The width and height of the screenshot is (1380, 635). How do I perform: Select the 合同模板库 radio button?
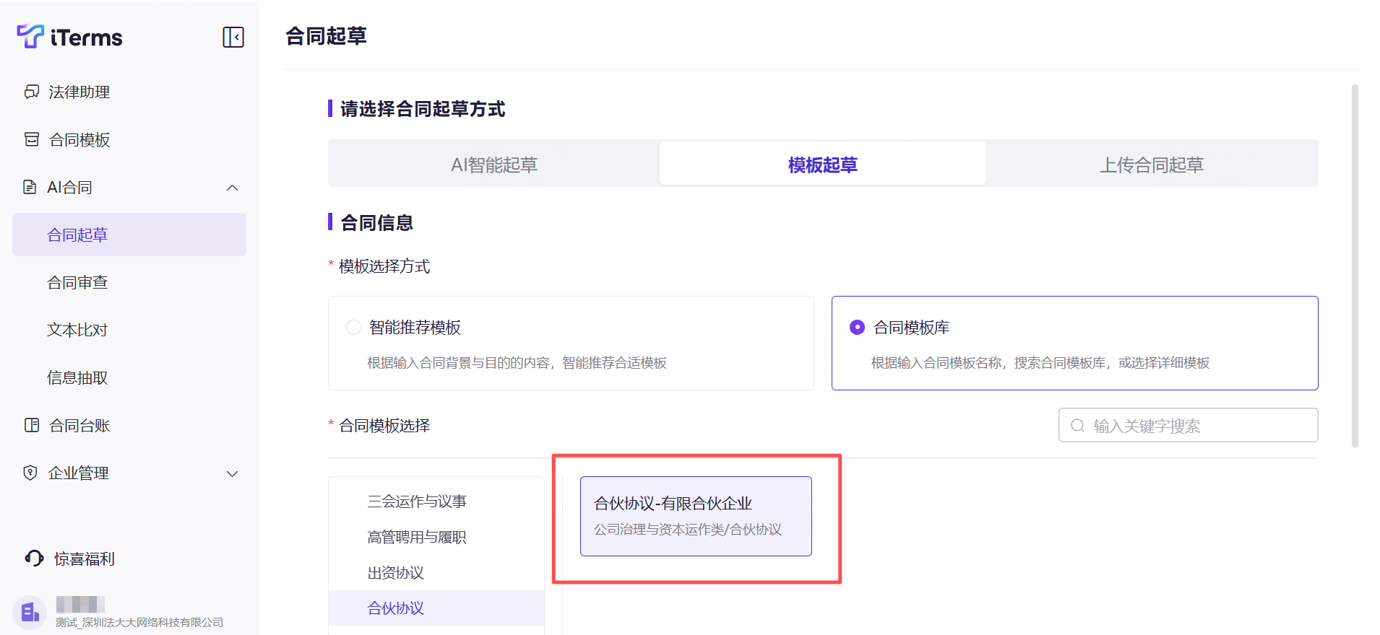point(857,328)
